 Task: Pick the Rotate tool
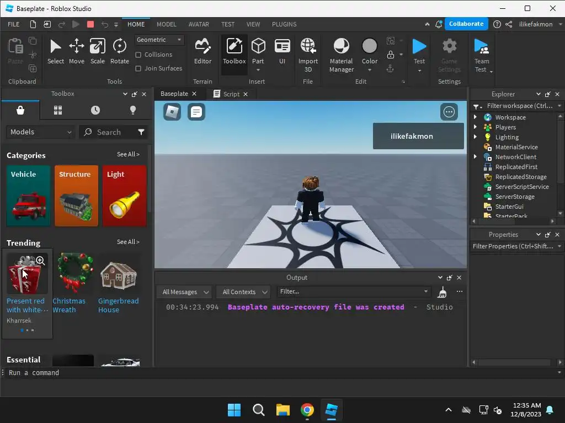tap(119, 51)
